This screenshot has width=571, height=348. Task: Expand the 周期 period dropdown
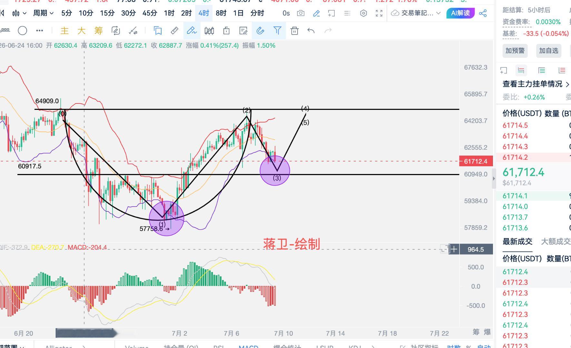click(43, 13)
